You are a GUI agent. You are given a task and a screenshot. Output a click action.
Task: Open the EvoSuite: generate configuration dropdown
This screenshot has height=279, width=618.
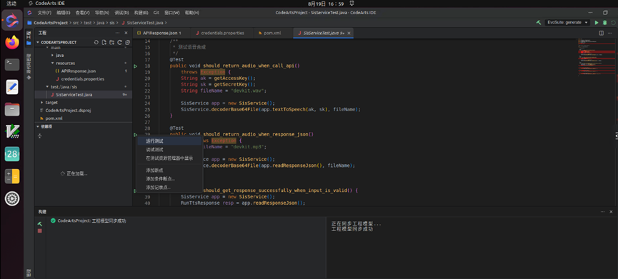pos(567,22)
